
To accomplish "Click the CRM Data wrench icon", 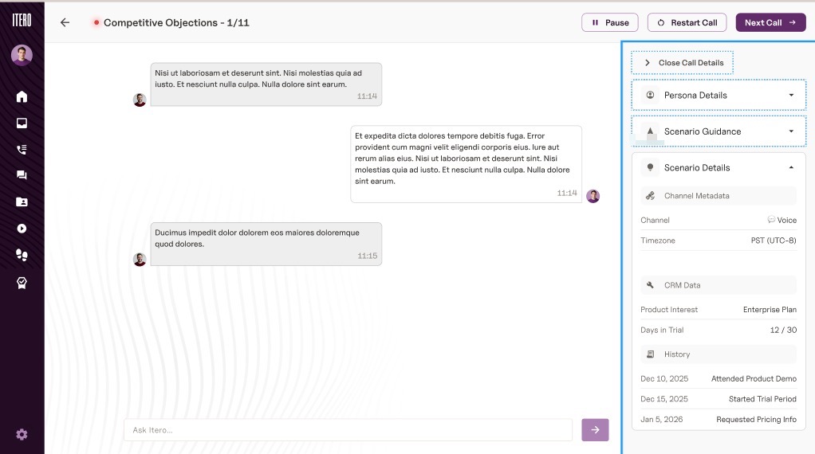I will 650,285.
